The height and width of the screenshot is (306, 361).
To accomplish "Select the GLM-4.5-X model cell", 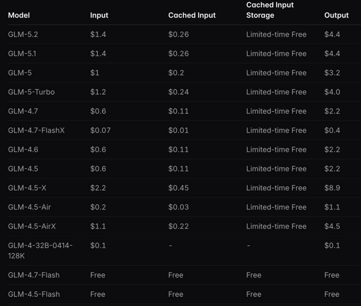I will [27, 188].
